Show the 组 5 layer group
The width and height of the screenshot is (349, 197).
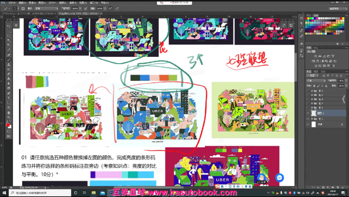(308, 95)
